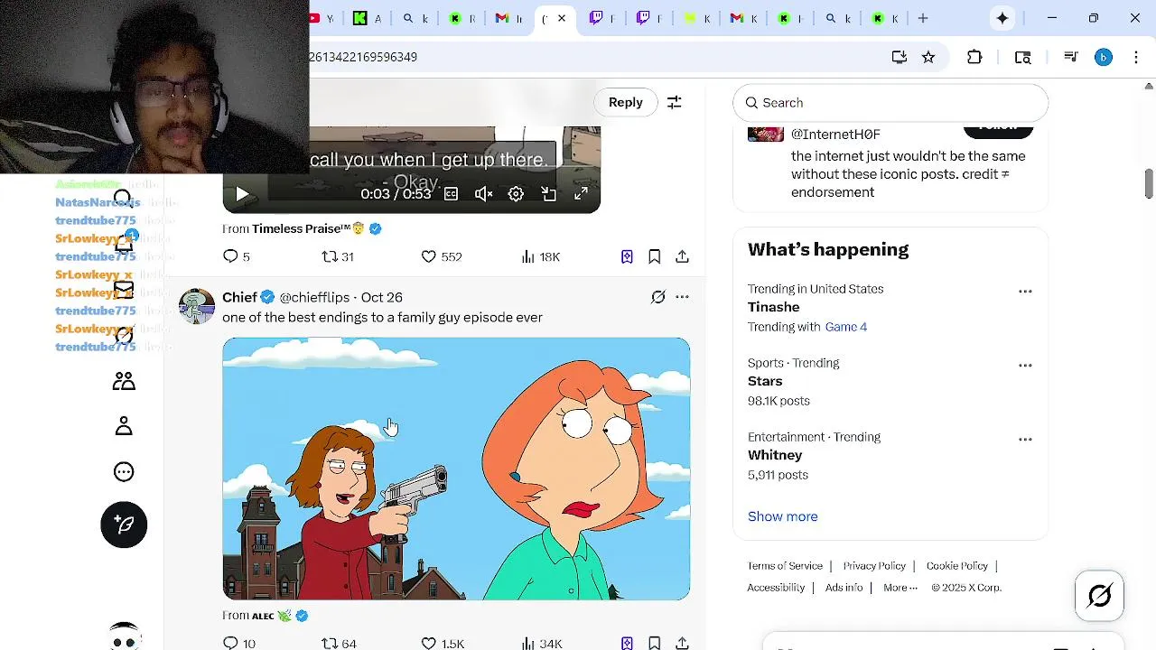This screenshot has height=650, width=1156.
Task: Open the Game 4 trending link
Action: click(846, 327)
